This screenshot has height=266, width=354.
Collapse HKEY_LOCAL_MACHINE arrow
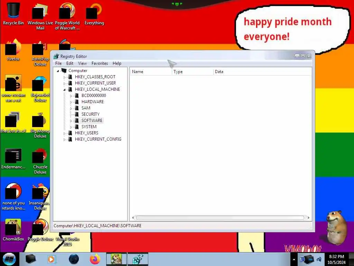click(64, 90)
